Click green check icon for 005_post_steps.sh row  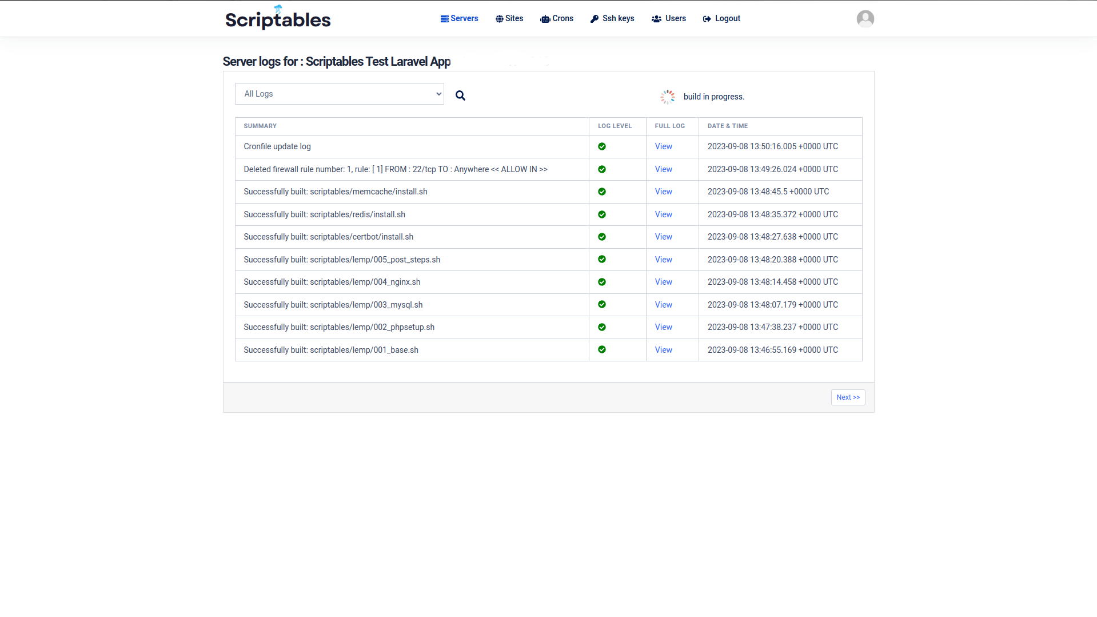[602, 259]
